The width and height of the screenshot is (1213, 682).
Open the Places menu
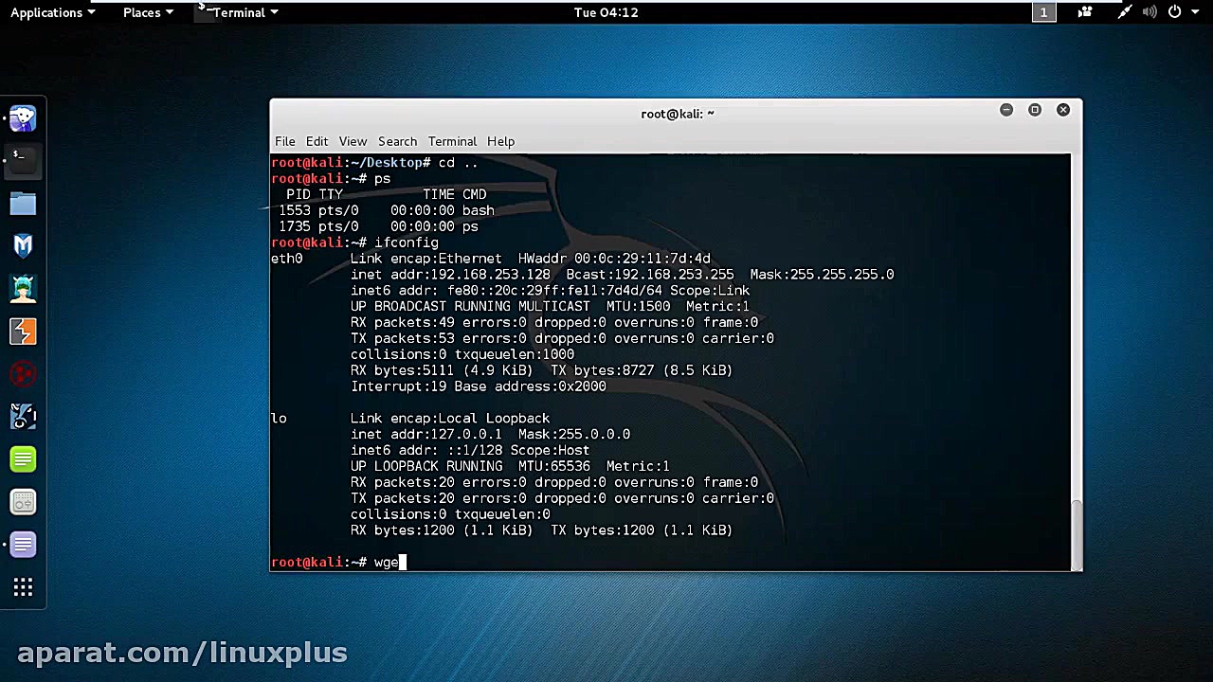point(148,12)
